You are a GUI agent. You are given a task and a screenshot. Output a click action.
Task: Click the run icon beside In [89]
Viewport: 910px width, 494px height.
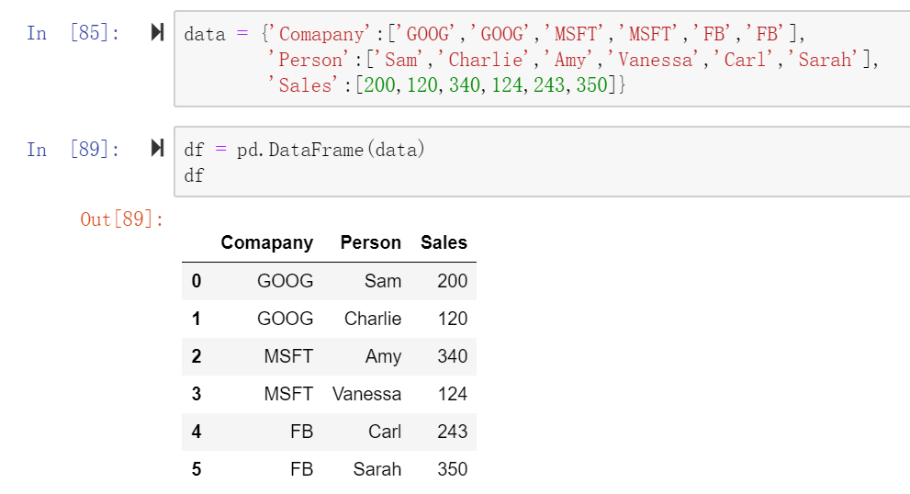[157, 149]
